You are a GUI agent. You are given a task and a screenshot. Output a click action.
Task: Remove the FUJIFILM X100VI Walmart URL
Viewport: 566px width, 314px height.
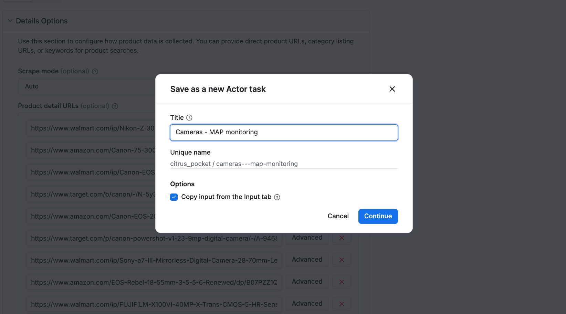[x=342, y=304]
